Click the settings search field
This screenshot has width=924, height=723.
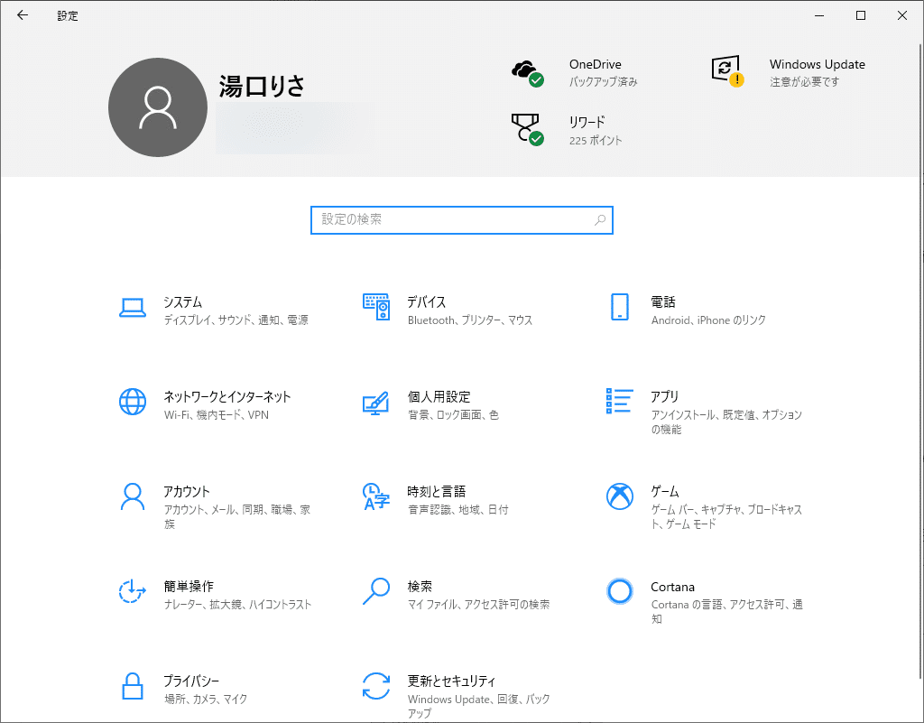(x=461, y=219)
